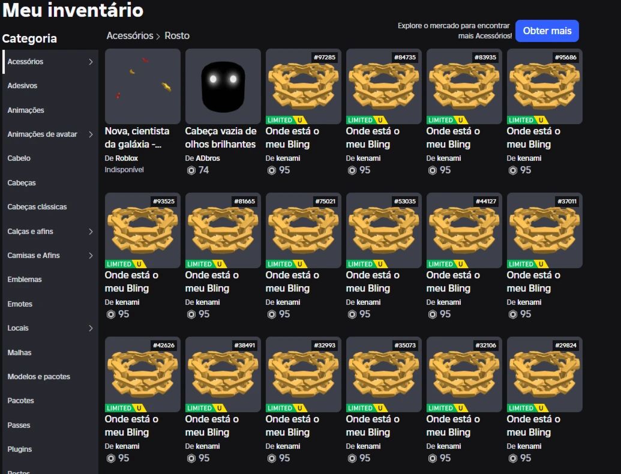The width and height of the screenshot is (621, 474).
Task: Click the LIMITED U badge on item #38491
Action: coord(206,408)
